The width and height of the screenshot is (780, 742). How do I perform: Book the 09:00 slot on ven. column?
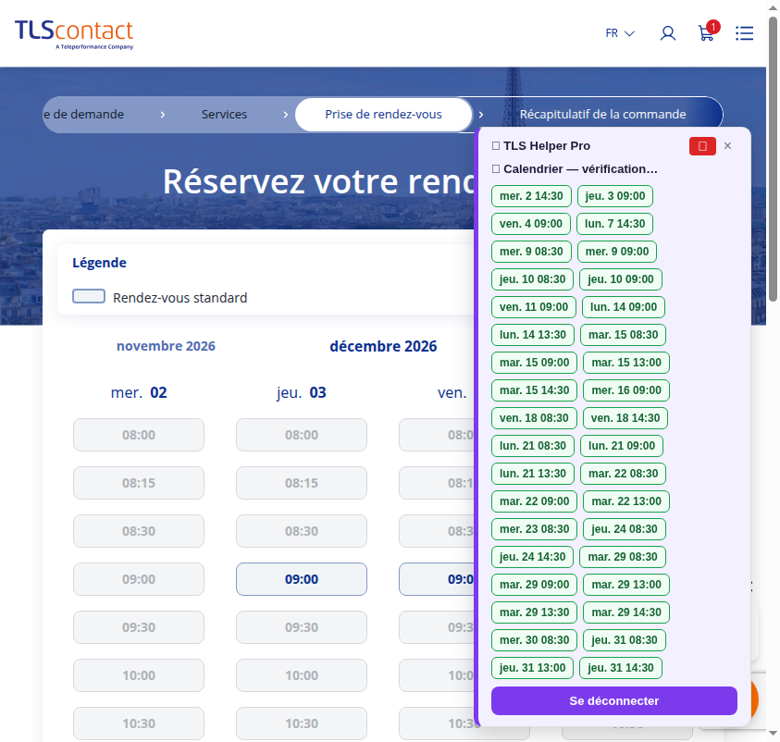[x=437, y=579]
